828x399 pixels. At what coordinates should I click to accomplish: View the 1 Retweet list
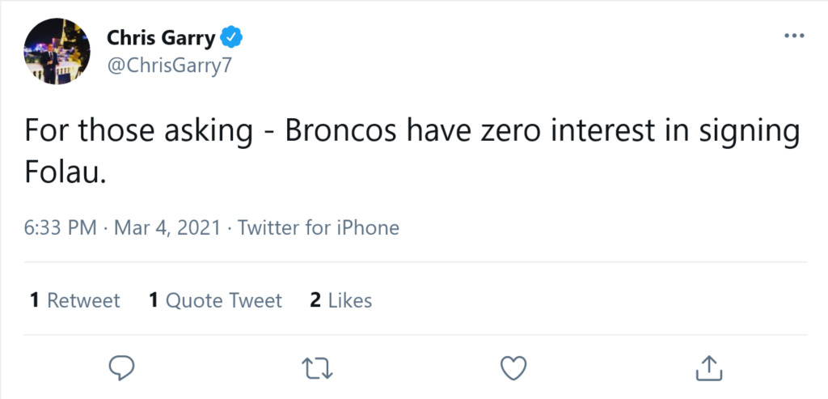tap(75, 301)
